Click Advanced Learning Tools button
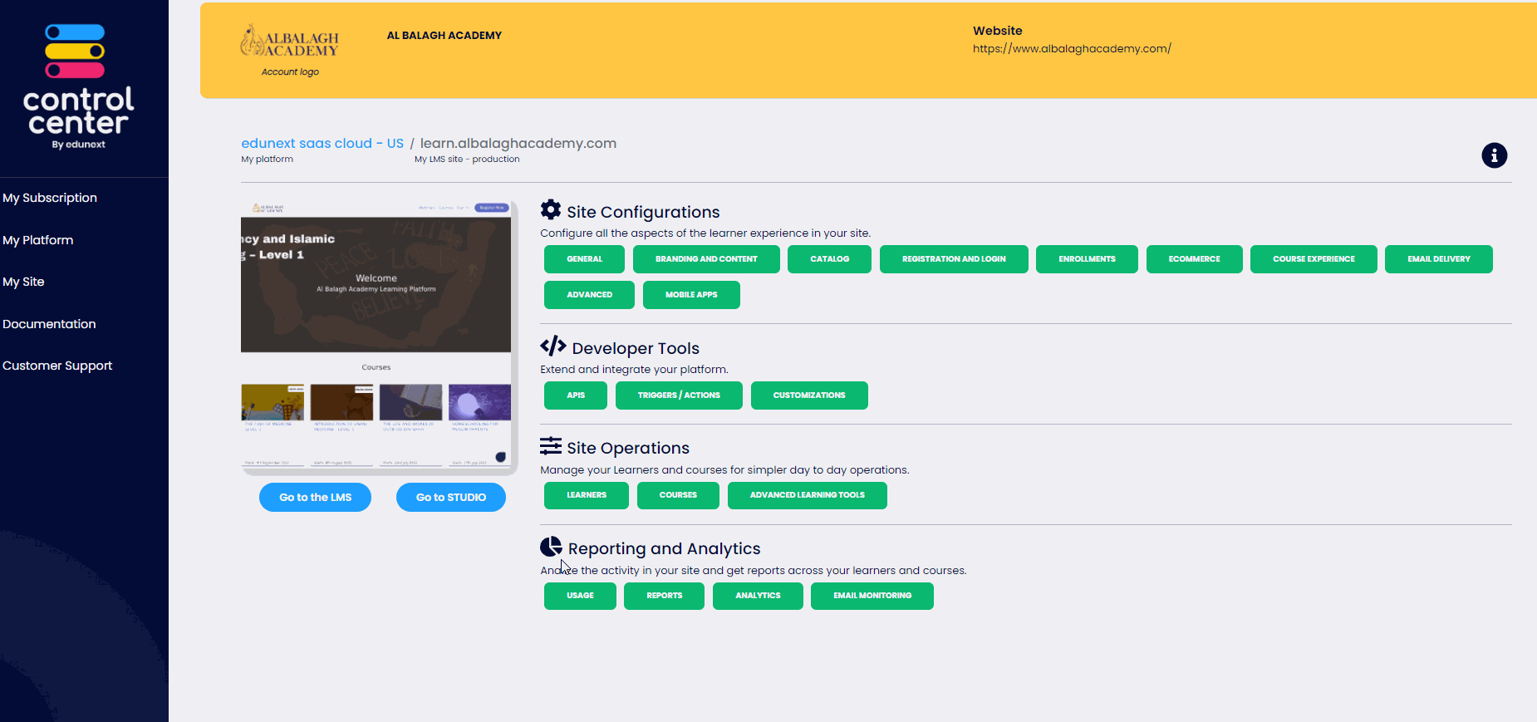Image resolution: width=1537 pixels, height=722 pixels. tap(808, 495)
